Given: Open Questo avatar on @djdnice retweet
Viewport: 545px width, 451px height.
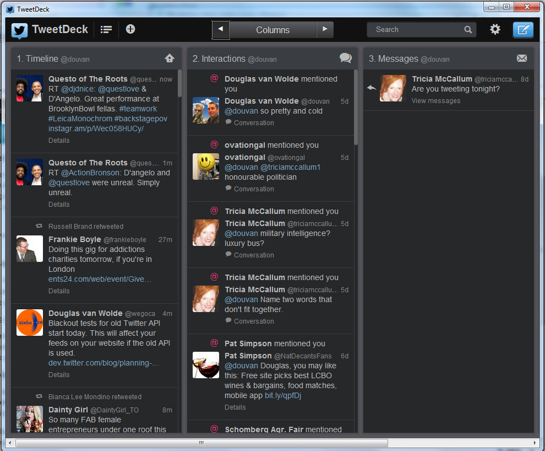Looking at the screenshot, I should point(30,88).
